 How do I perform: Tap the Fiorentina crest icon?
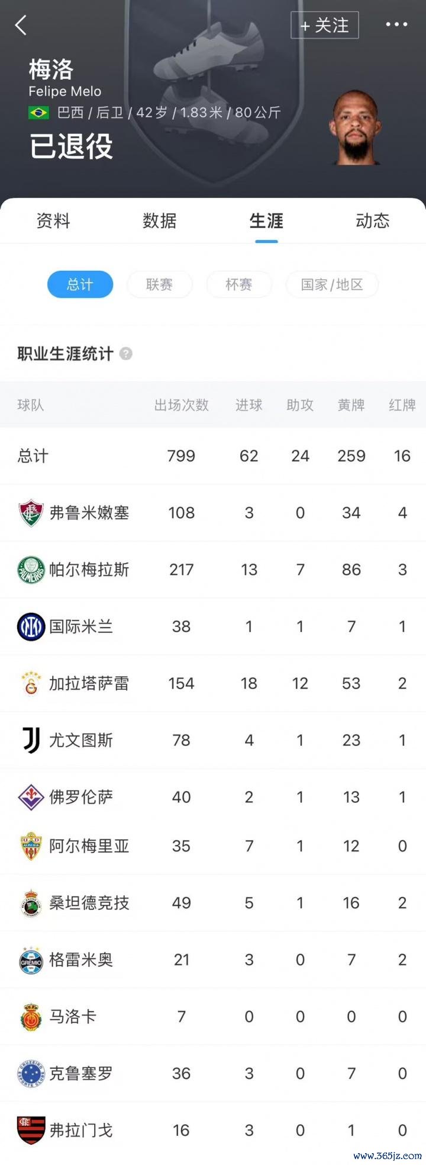(x=31, y=797)
